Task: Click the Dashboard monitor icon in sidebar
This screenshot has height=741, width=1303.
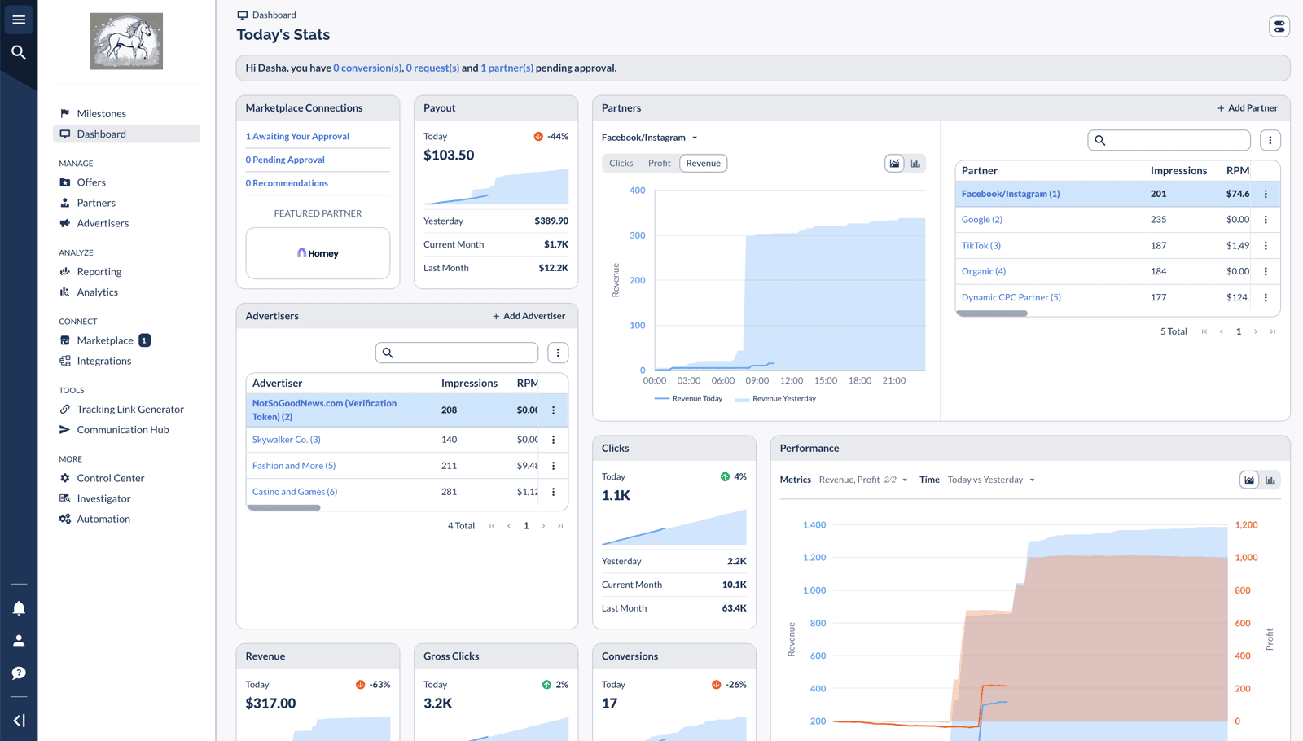Action: pyautogui.click(x=65, y=134)
